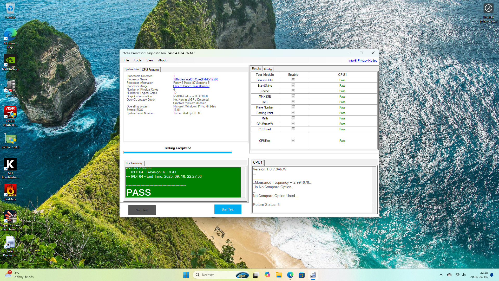
Task: Open the Tools menu
Action: click(x=137, y=60)
